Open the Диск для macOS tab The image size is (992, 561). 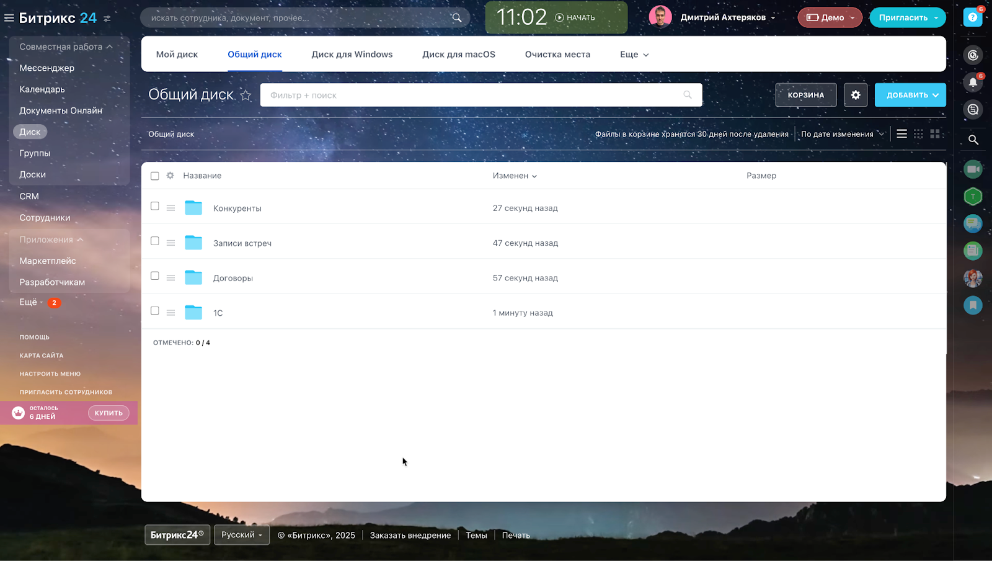pyautogui.click(x=459, y=55)
